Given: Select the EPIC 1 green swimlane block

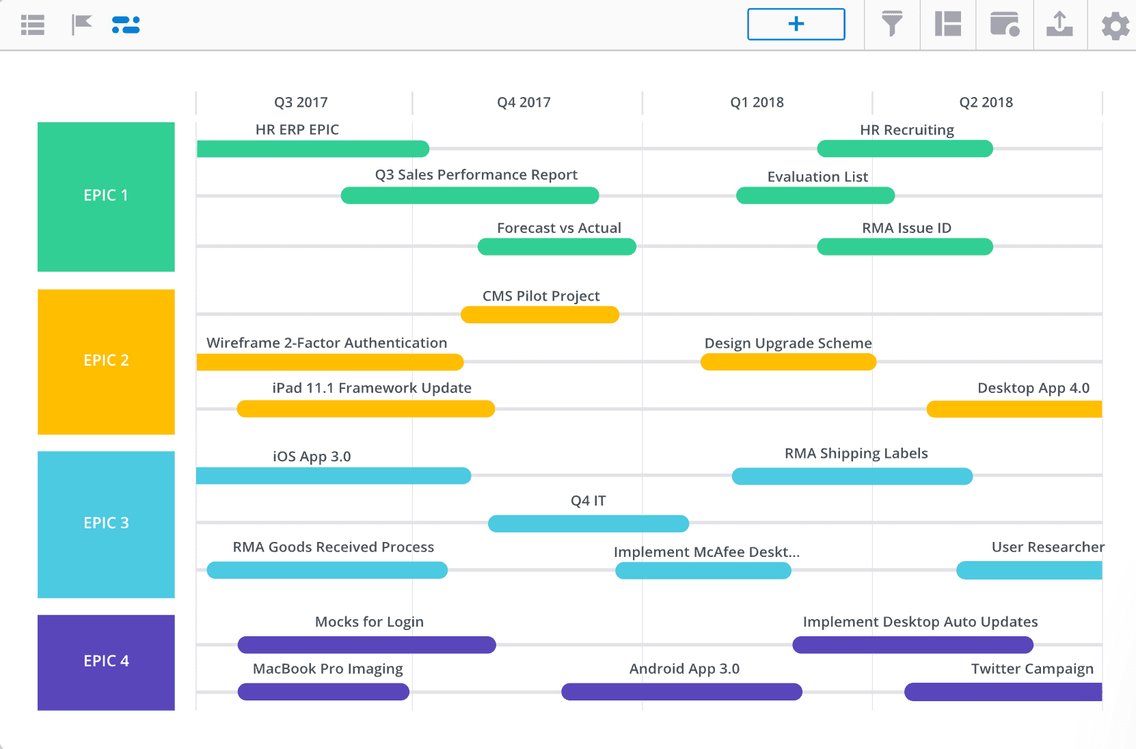Looking at the screenshot, I should click(106, 197).
